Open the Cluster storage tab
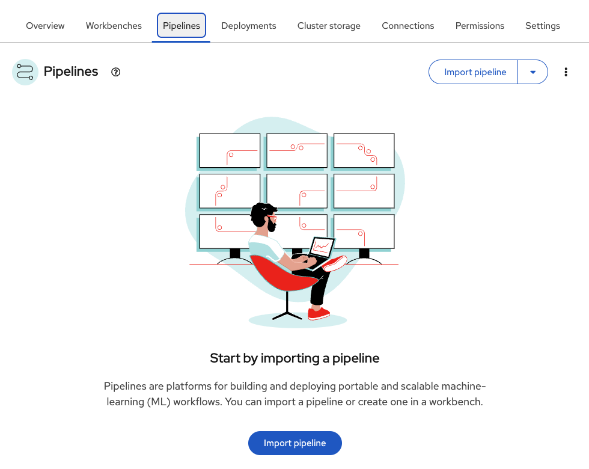Viewport: 589px width, 469px height. click(329, 26)
